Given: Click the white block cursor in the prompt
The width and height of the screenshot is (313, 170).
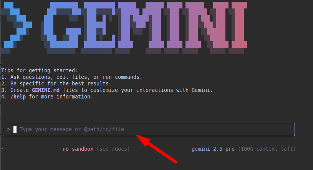Looking at the screenshot, I should (x=15, y=130).
